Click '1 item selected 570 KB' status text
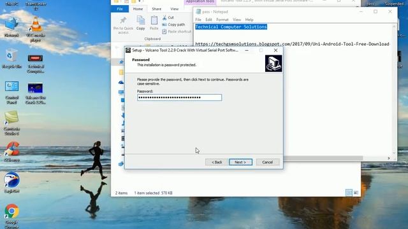 pos(153,193)
